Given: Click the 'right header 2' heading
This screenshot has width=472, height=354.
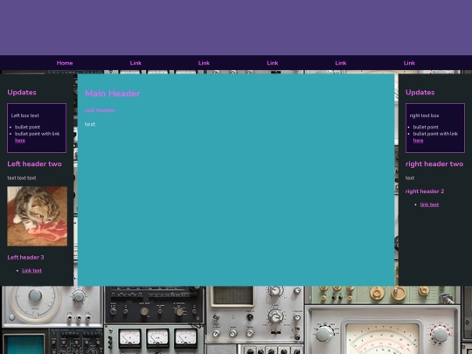Looking at the screenshot, I should point(425,191).
